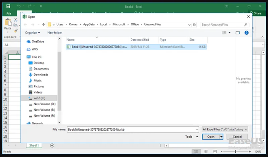This screenshot has width=268, height=157.
Task: Click the forward navigation arrow in dialog
Action: pyautogui.click(x=32, y=24)
